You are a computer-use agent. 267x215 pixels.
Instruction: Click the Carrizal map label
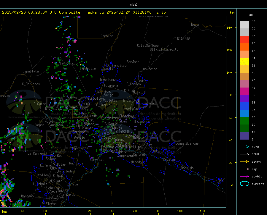pyautogui.click(x=97, y=160)
